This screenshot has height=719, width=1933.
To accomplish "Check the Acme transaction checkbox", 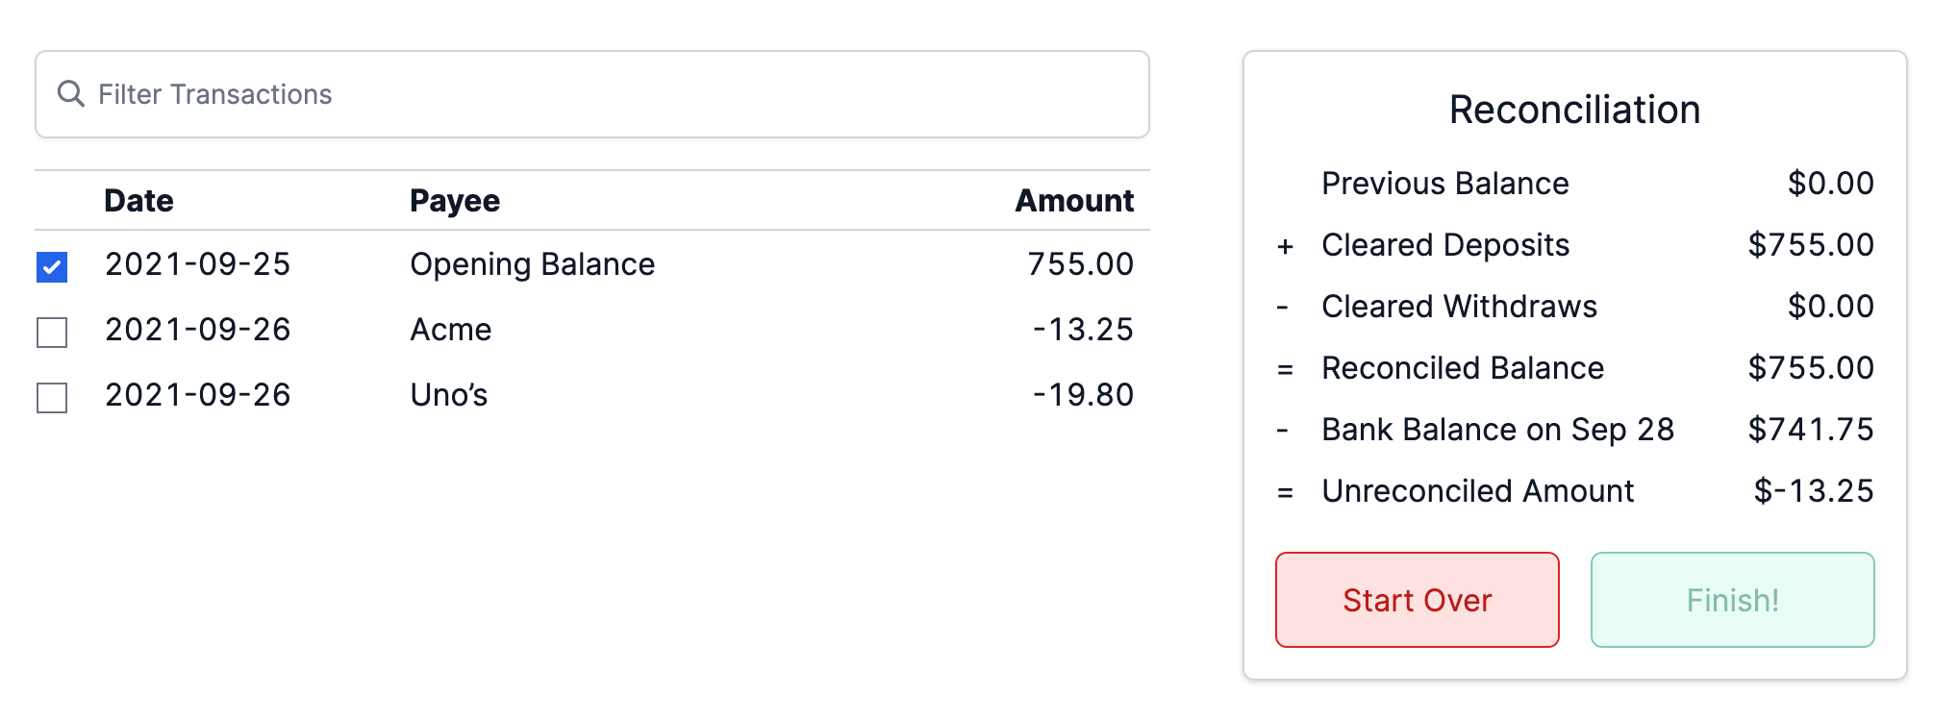I will coord(52,332).
